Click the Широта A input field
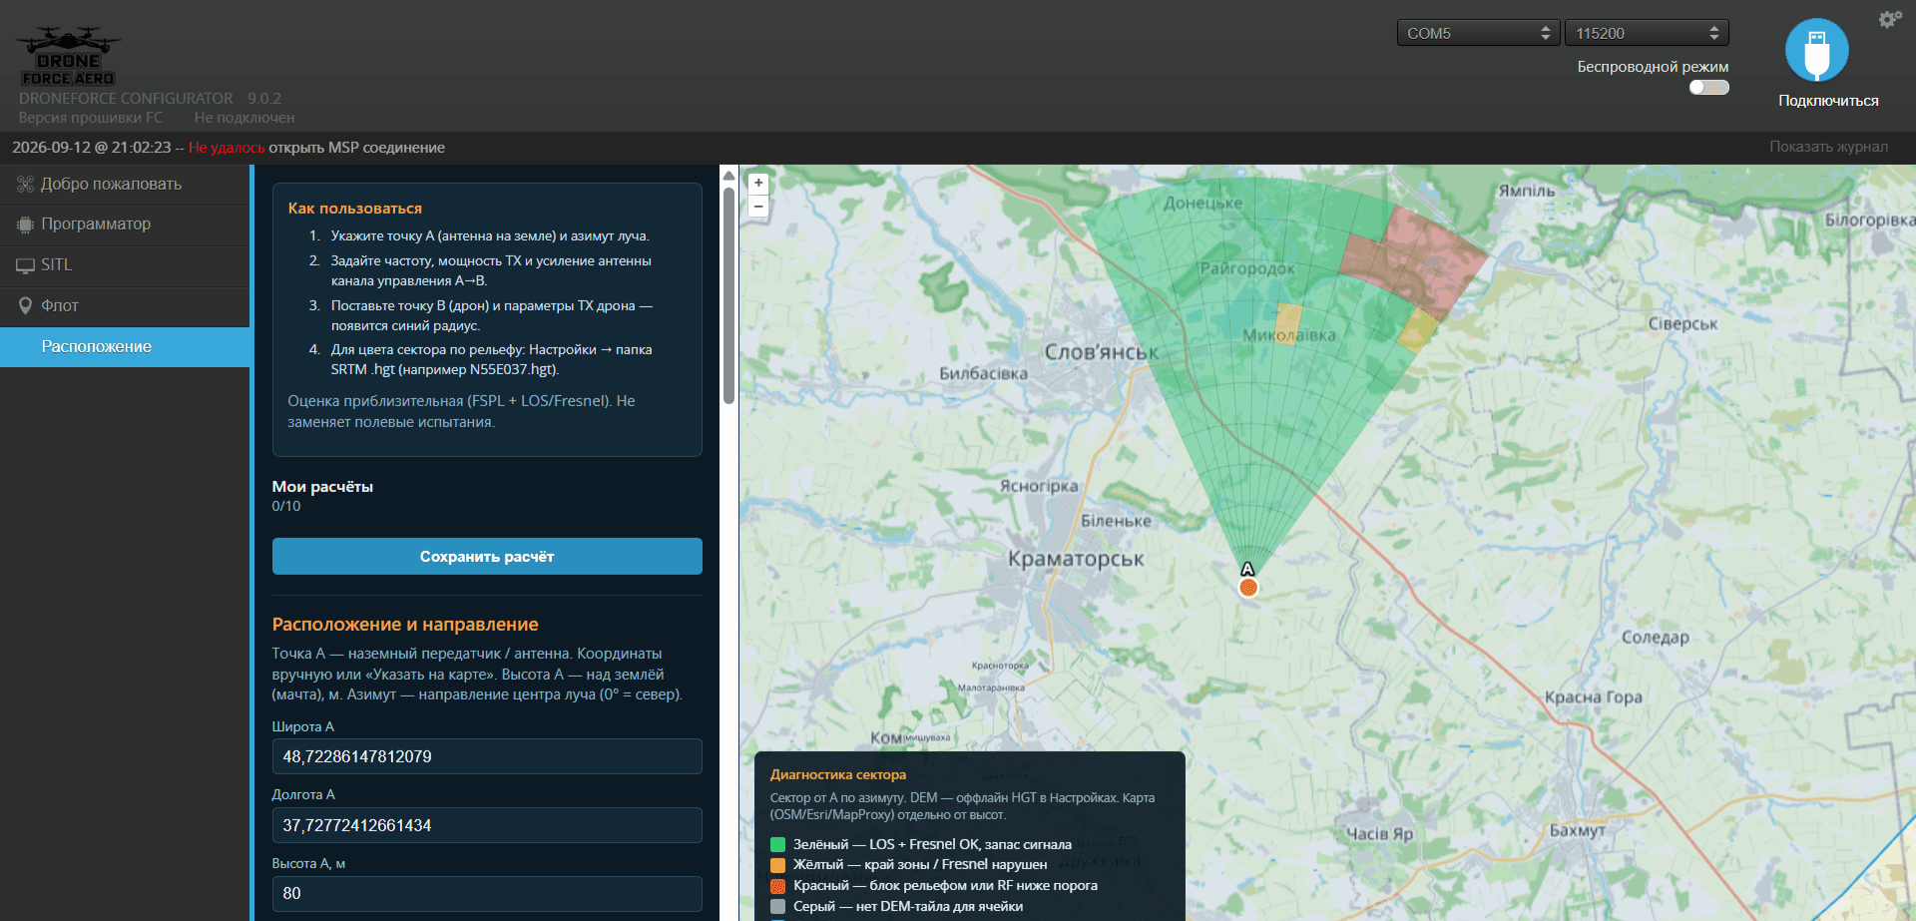The image size is (1916, 921). click(x=487, y=756)
